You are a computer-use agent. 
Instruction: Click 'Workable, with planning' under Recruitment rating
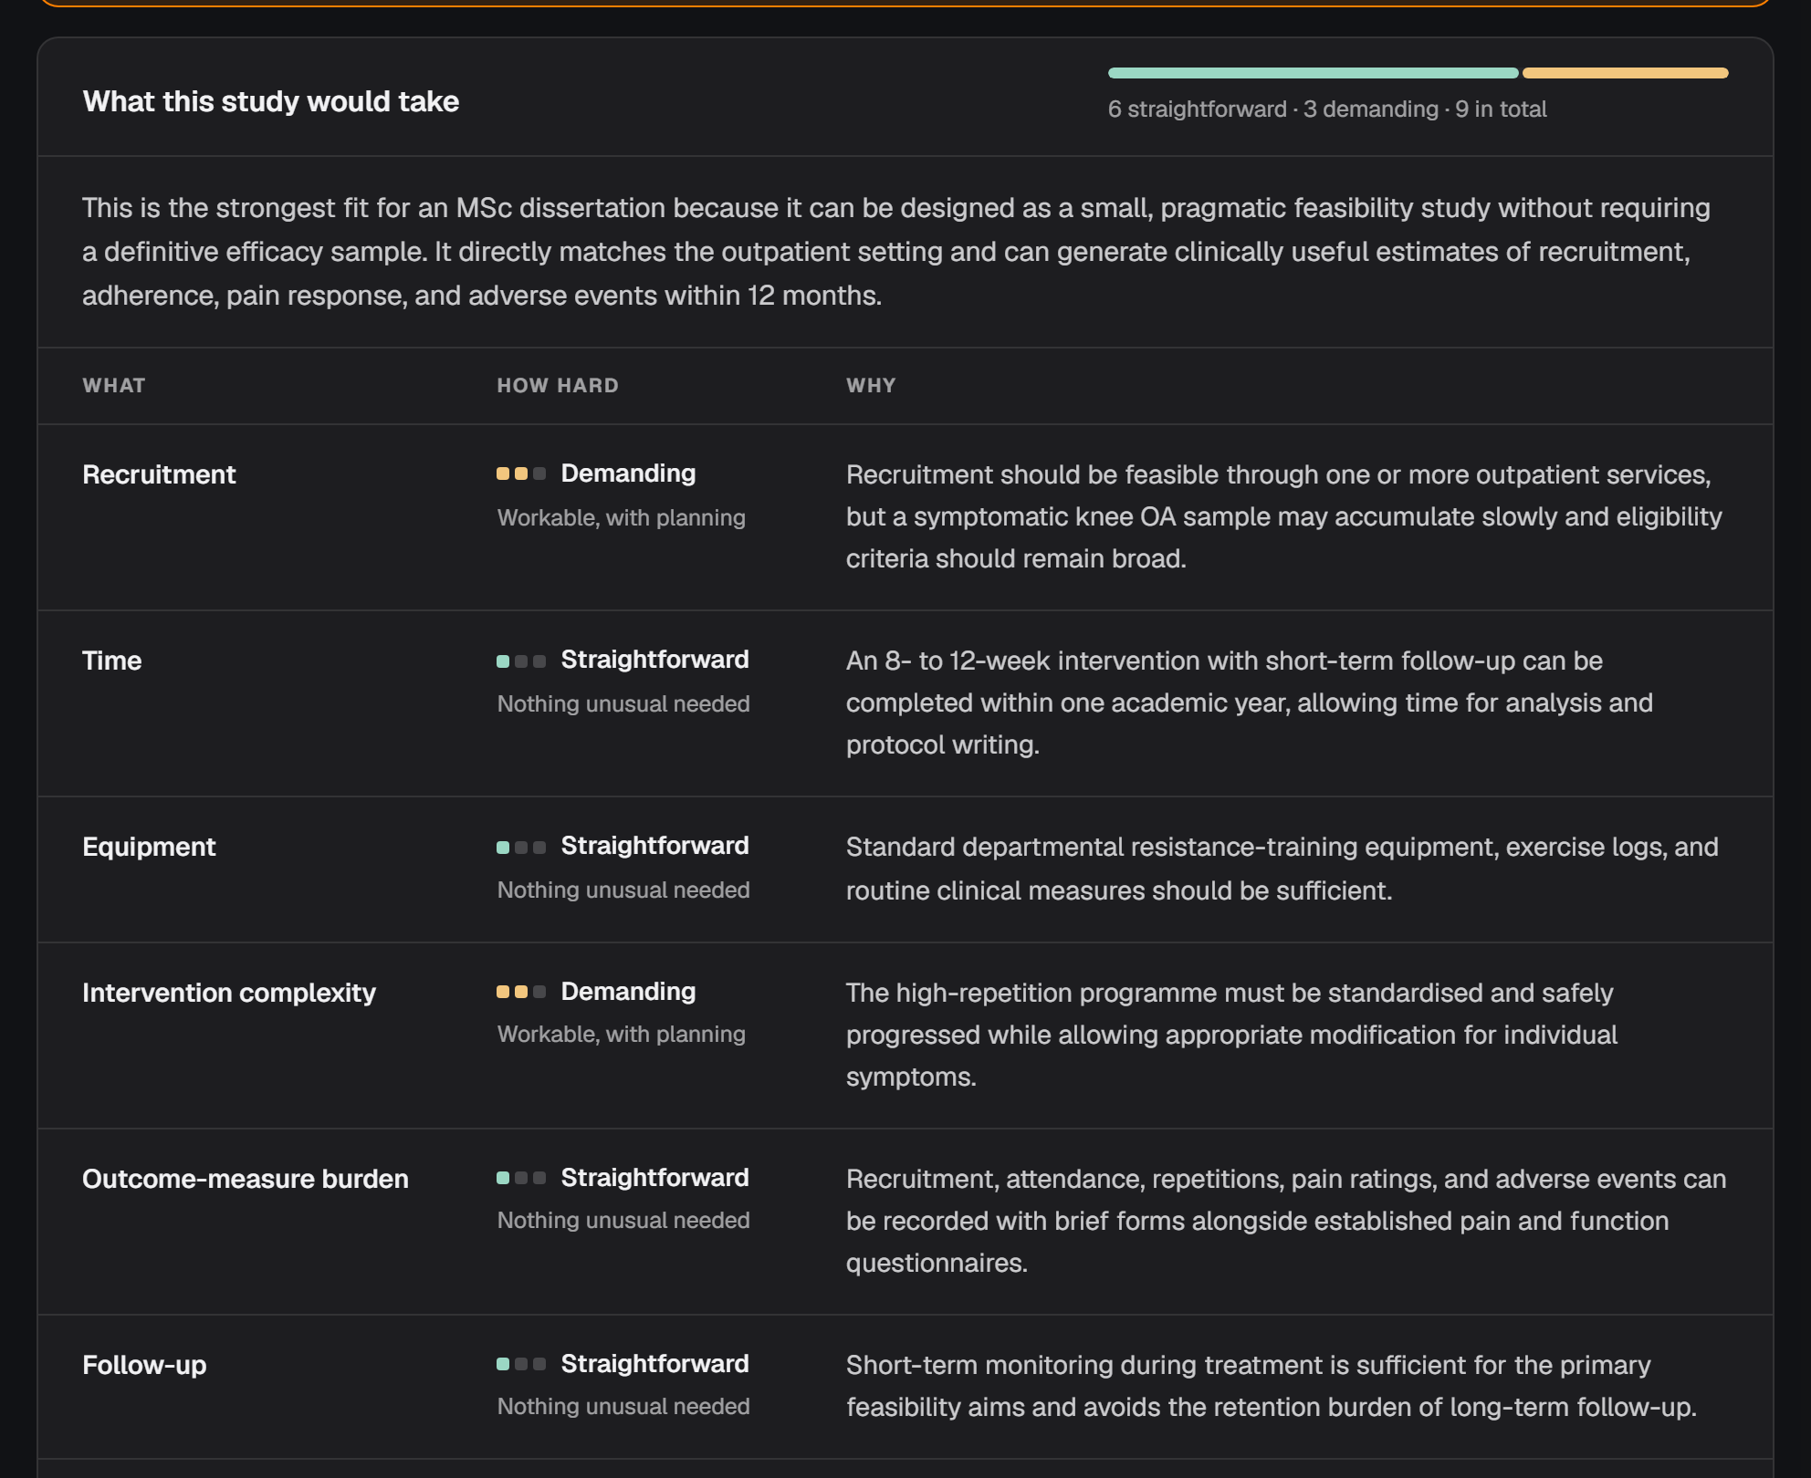[622, 518]
